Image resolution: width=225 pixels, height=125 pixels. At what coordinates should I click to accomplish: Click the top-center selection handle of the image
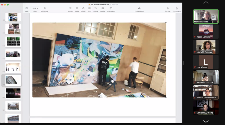[x=99, y=22]
